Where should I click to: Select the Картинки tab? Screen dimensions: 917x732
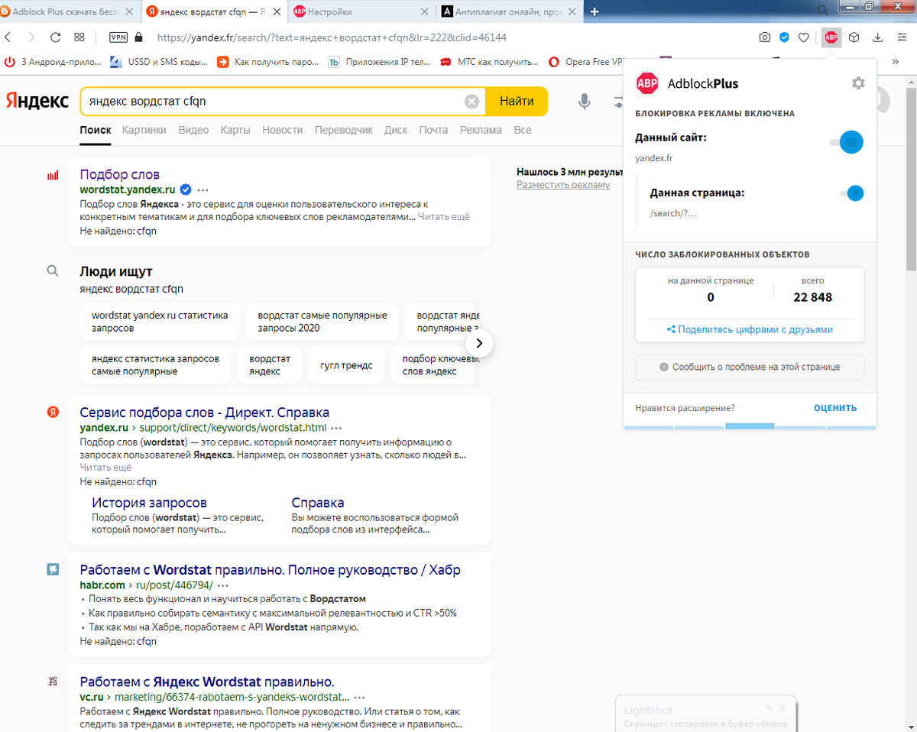coord(144,130)
